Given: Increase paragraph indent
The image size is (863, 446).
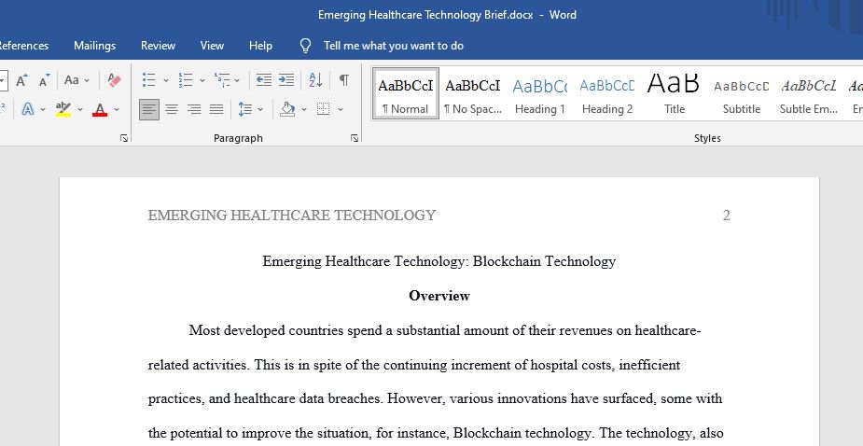Looking at the screenshot, I should pyautogui.click(x=286, y=80).
